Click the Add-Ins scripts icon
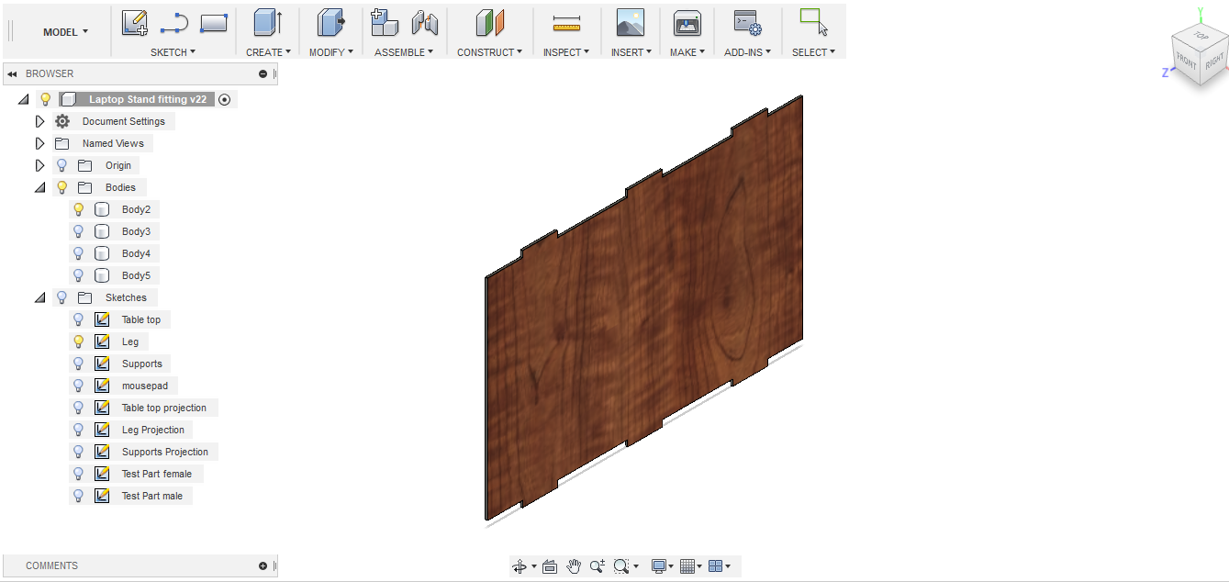1229x582 pixels. (x=747, y=24)
